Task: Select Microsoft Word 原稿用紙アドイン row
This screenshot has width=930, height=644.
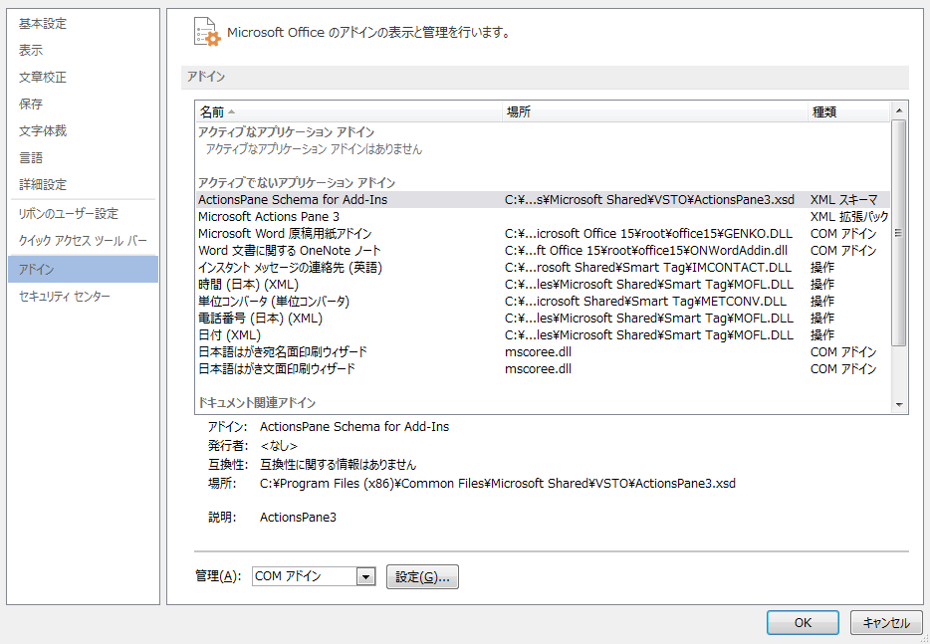Action: [x=543, y=234]
